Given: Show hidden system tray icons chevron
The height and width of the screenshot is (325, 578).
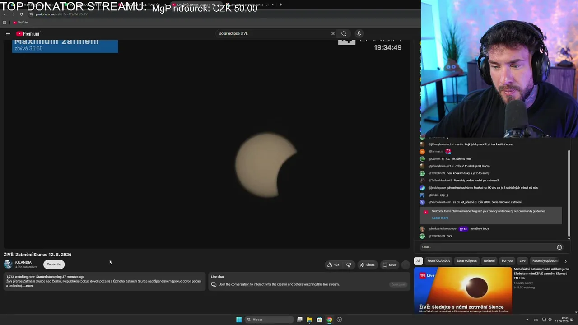Looking at the screenshot, I should [527, 320].
